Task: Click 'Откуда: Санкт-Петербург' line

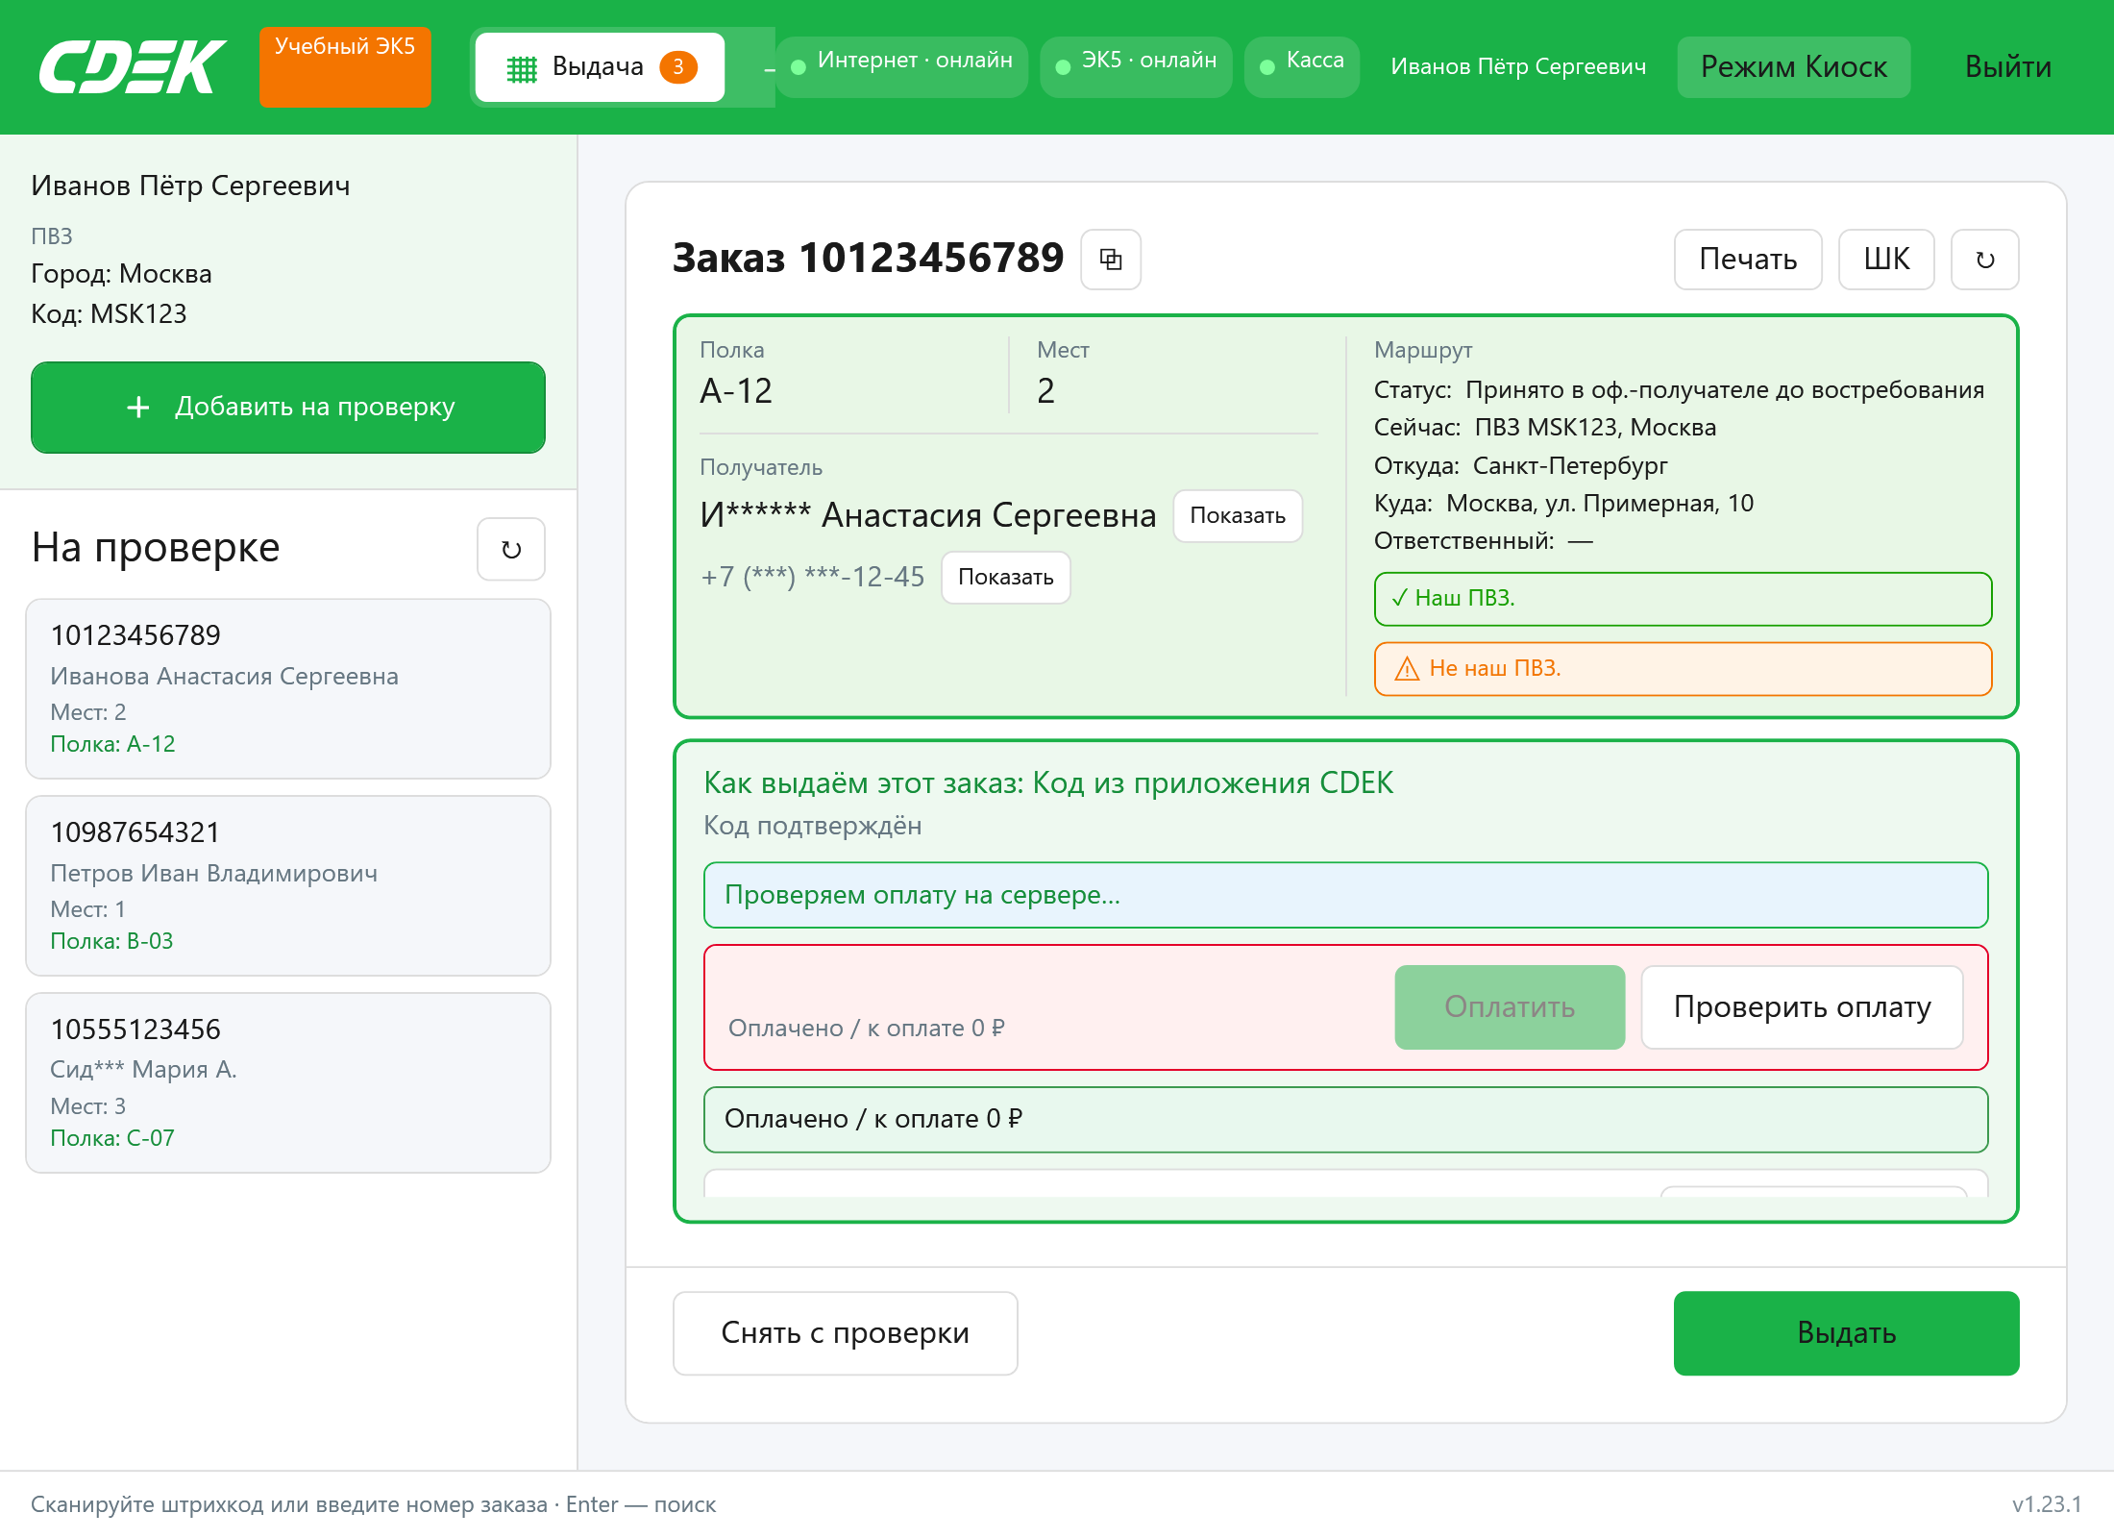Action: [1520, 465]
